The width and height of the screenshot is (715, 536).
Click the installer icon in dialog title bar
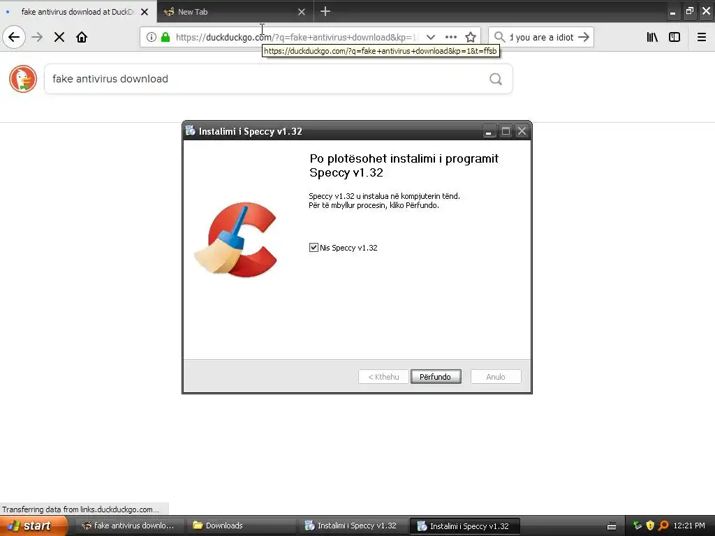[190, 131]
